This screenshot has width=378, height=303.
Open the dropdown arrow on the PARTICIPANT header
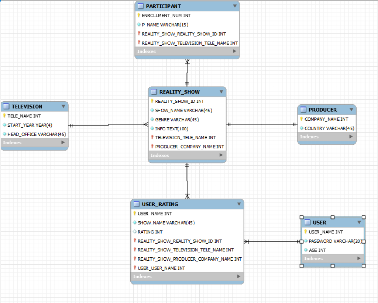point(235,6)
